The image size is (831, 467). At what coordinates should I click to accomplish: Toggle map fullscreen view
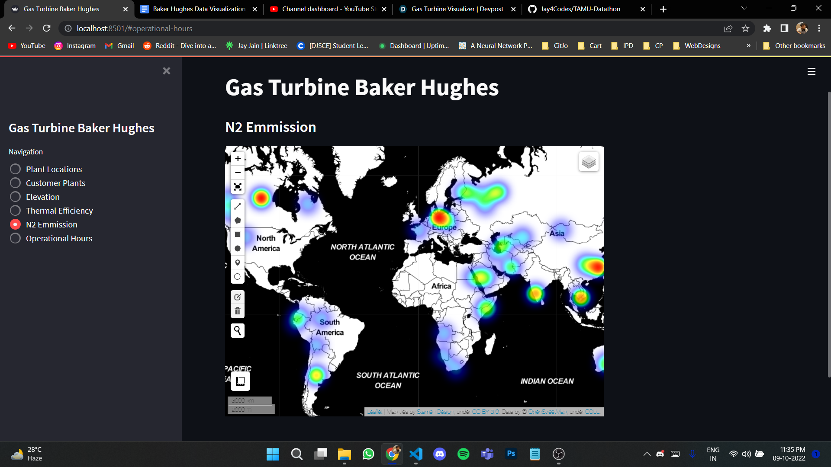click(x=238, y=187)
